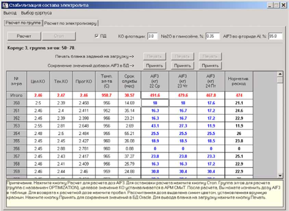
Task: Click the application icon in the title bar
Action: [5, 5]
